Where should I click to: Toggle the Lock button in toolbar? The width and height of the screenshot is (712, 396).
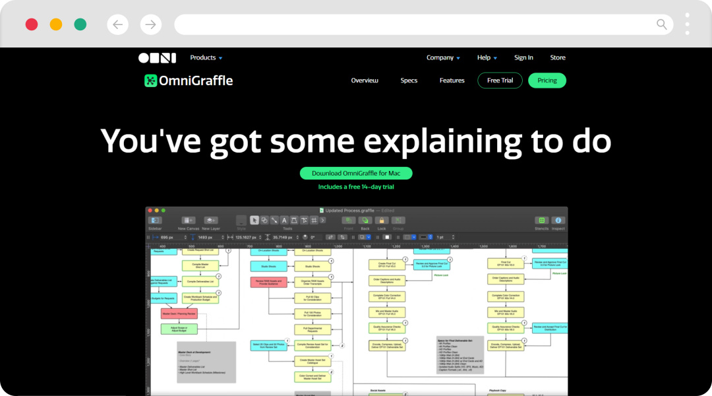point(382,220)
